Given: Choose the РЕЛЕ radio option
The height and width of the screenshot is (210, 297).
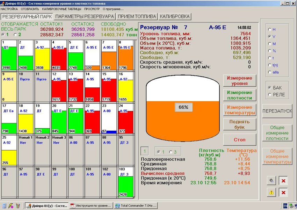Looking at the screenshot, I should pos(277,94).
